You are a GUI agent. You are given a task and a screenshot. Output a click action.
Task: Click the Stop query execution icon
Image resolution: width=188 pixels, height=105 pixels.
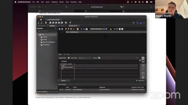pyautogui.click(x=74, y=29)
